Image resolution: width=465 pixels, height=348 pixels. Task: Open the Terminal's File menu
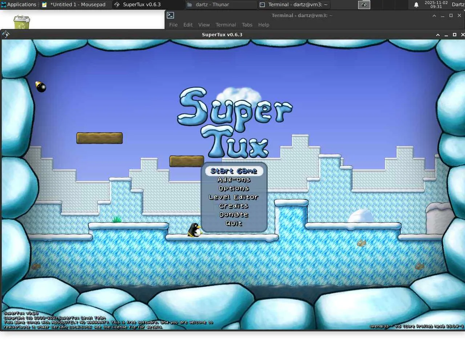pyautogui.click(x=173, y=25)
